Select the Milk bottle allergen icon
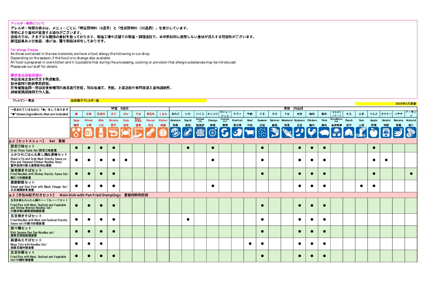The width and height of the screenshot is (426, 301). tap(101, 133)
